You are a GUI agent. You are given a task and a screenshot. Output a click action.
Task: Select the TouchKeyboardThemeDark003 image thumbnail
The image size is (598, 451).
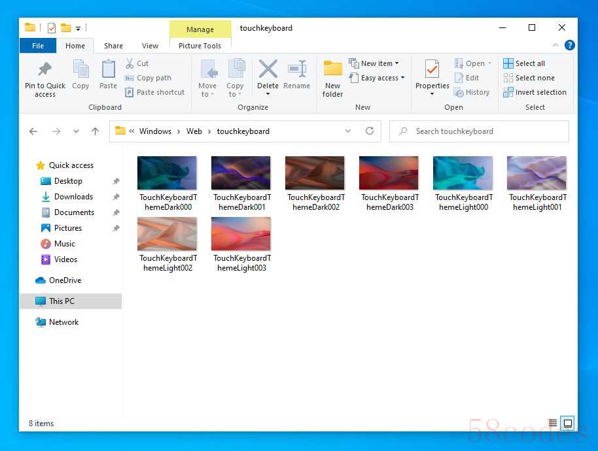[388, 173]
